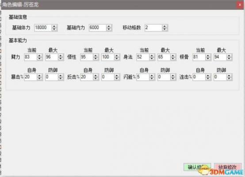Increase 移动格数 with up arrow
This screenshot has height=177, width=245.
click(x=165, y=26)
